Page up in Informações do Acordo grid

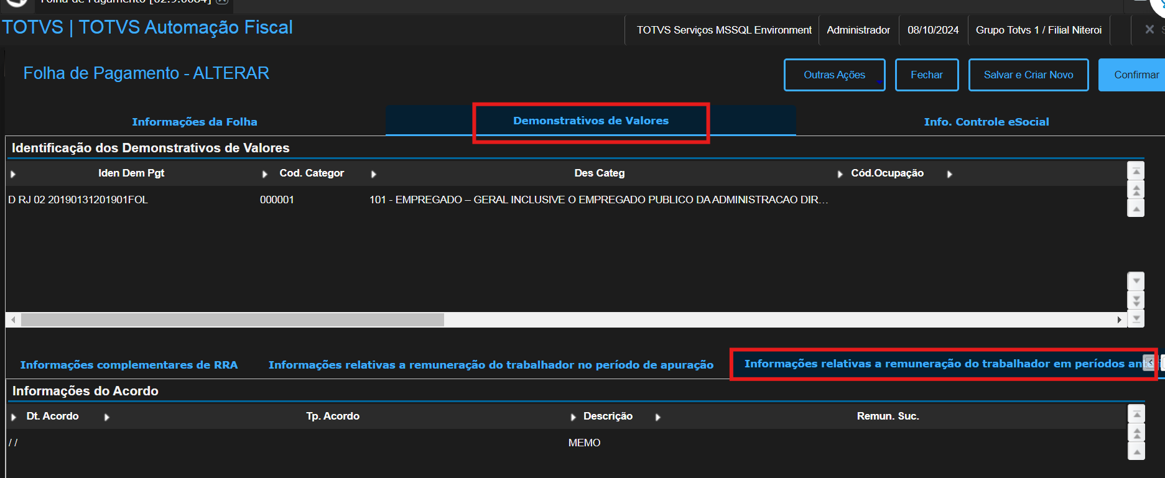pyautogui.click(x=1136, y=433)
